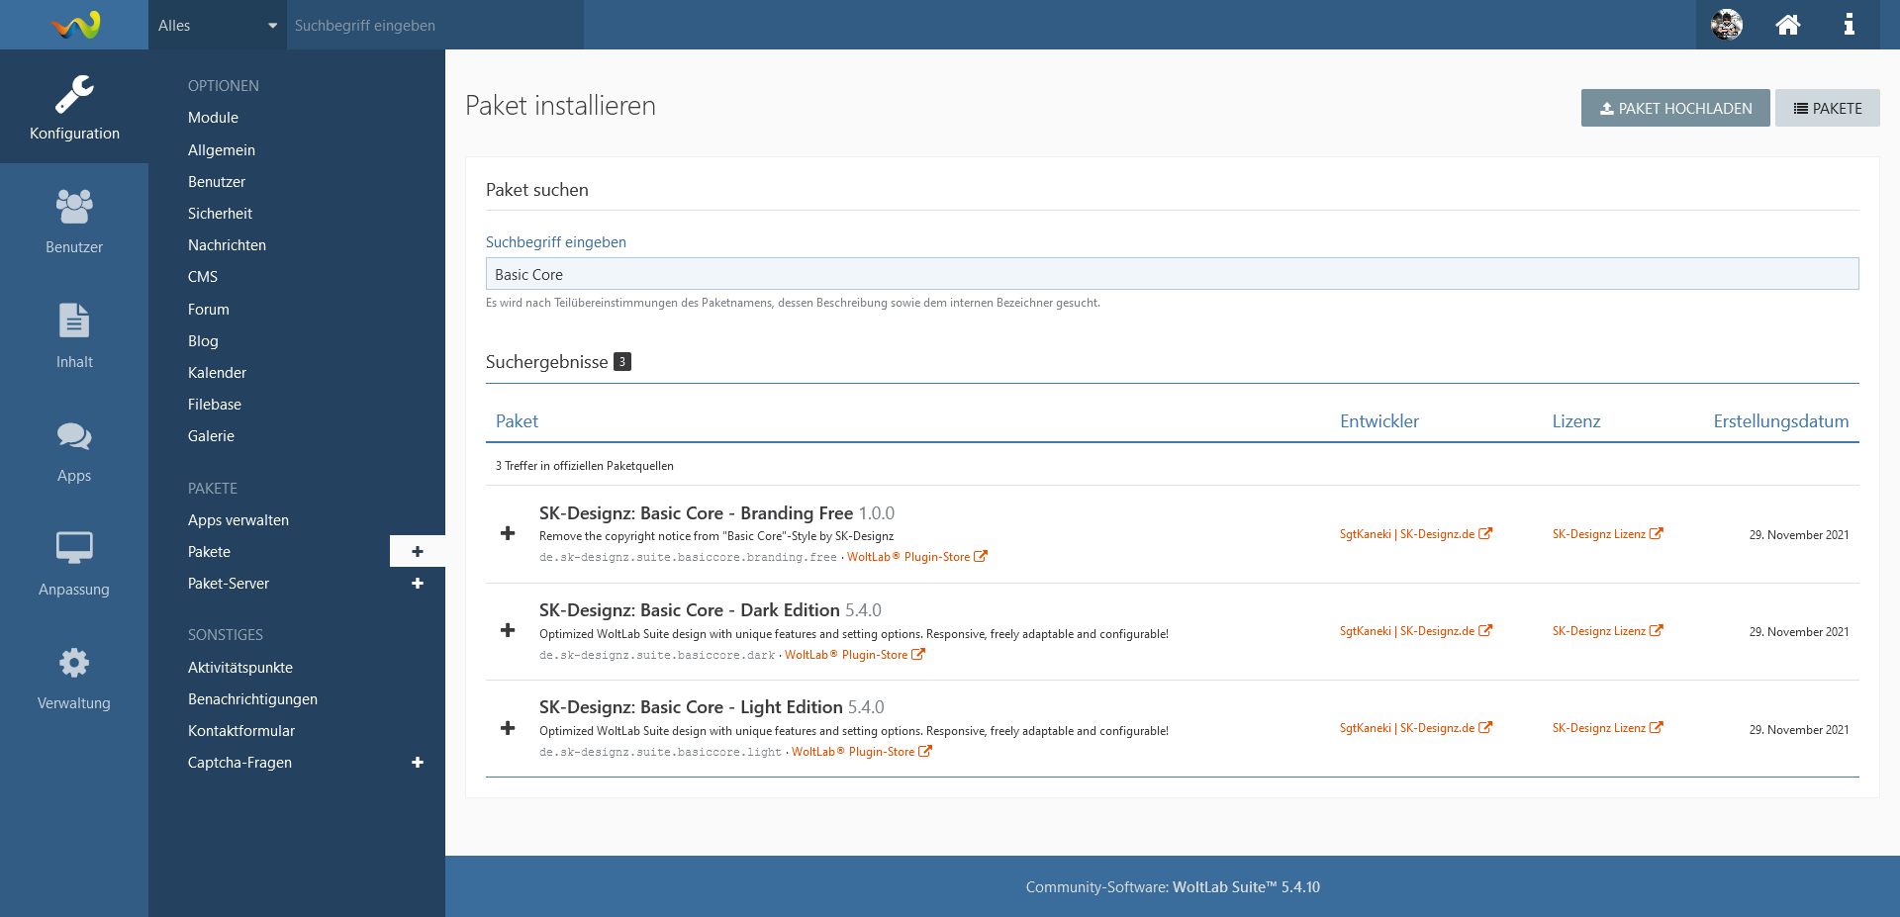The height and width of the screenshot is (917, 1900).
Task: Click the plus icon beside Paket-Server
Action: 418,584
